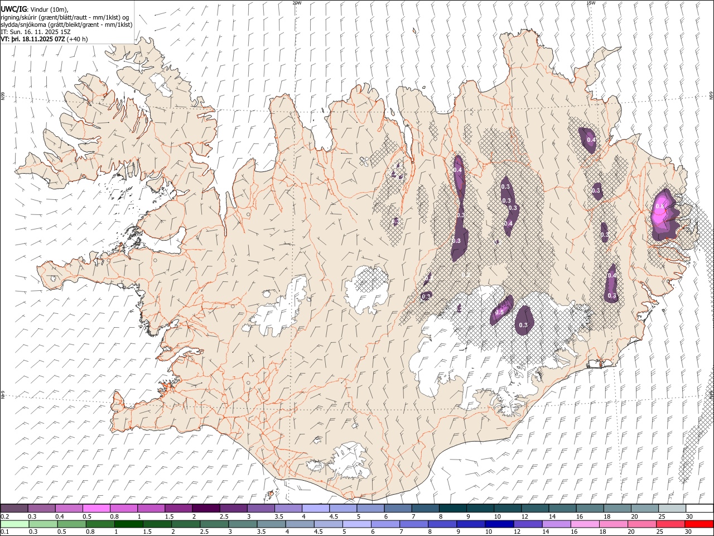Click the '0.8' value on the bright pink eastern area
The width and height of the screenshot is (714, 536).
click(660, 206)
